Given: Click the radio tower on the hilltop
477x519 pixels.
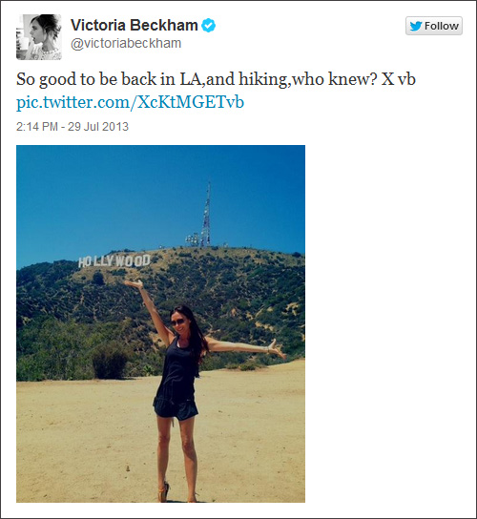Looking at the screenshot, I should point(206,215).
